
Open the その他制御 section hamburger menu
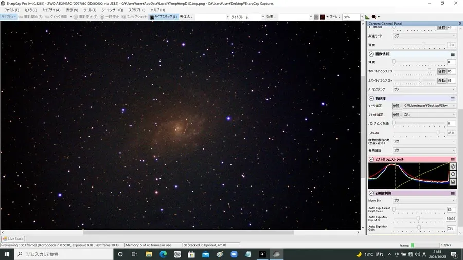[x=453, y=193]
